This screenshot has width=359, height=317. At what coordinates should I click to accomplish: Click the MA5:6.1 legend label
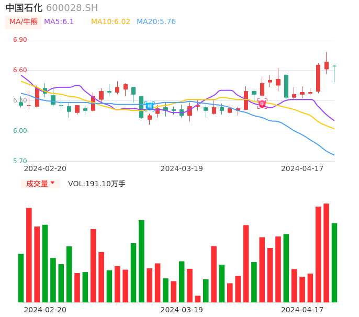tap(59, 22)
